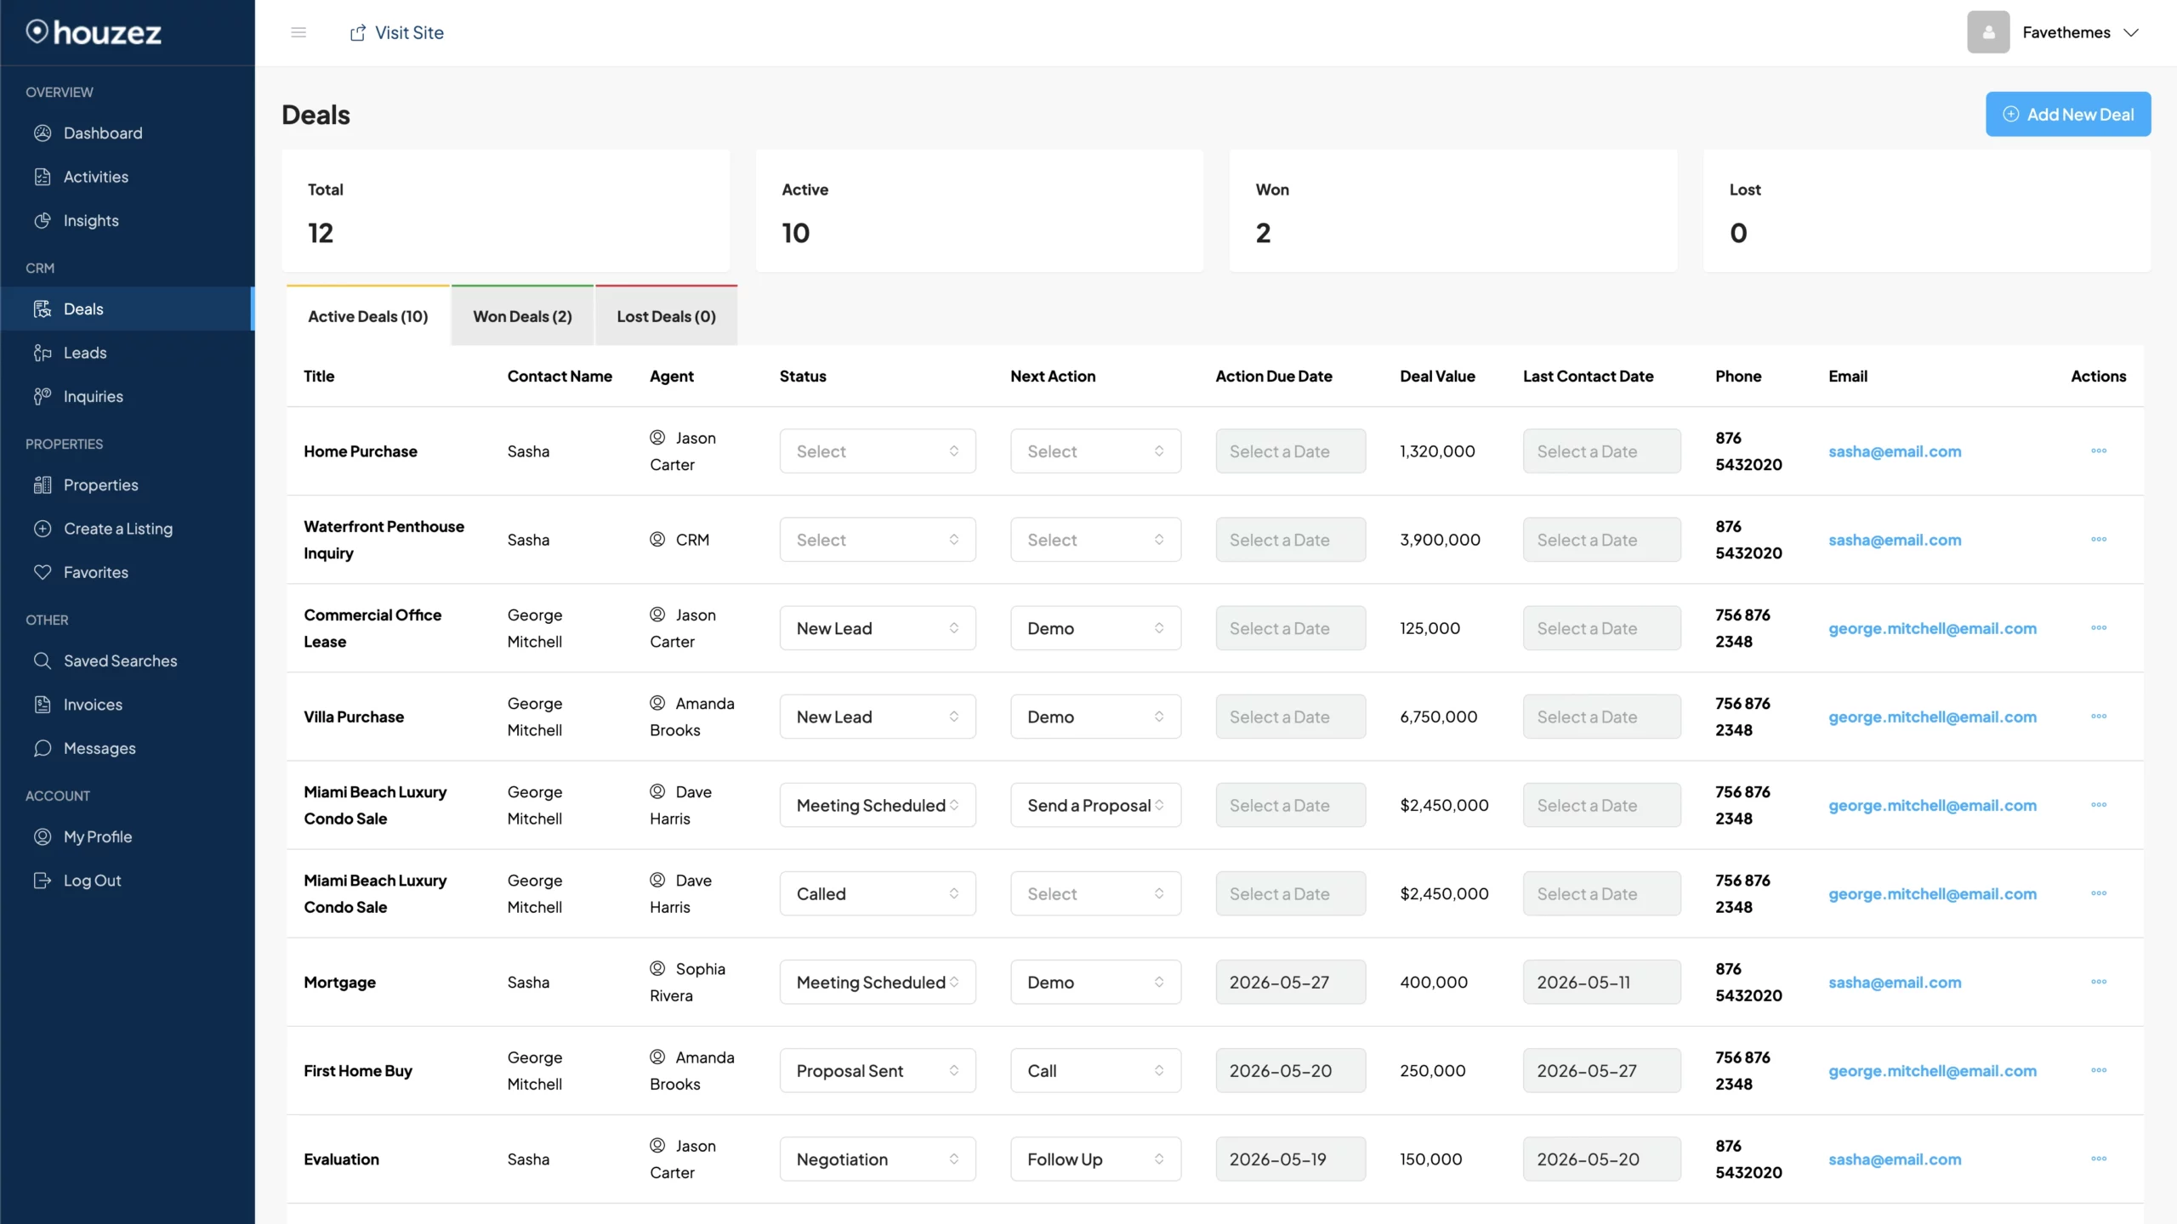Viewport: 2177px width, 1224px height.
Task: Open Meeting Scheduled status for Mortgage deal
Action: (878, 982)
